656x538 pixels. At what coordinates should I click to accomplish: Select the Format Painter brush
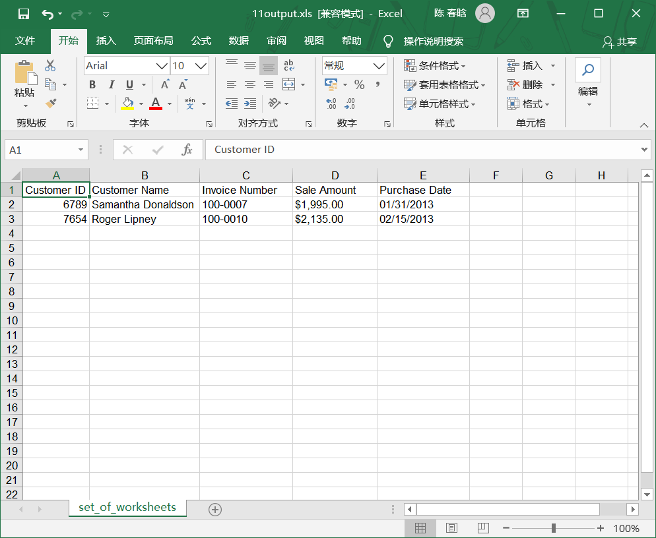(51, 103)
